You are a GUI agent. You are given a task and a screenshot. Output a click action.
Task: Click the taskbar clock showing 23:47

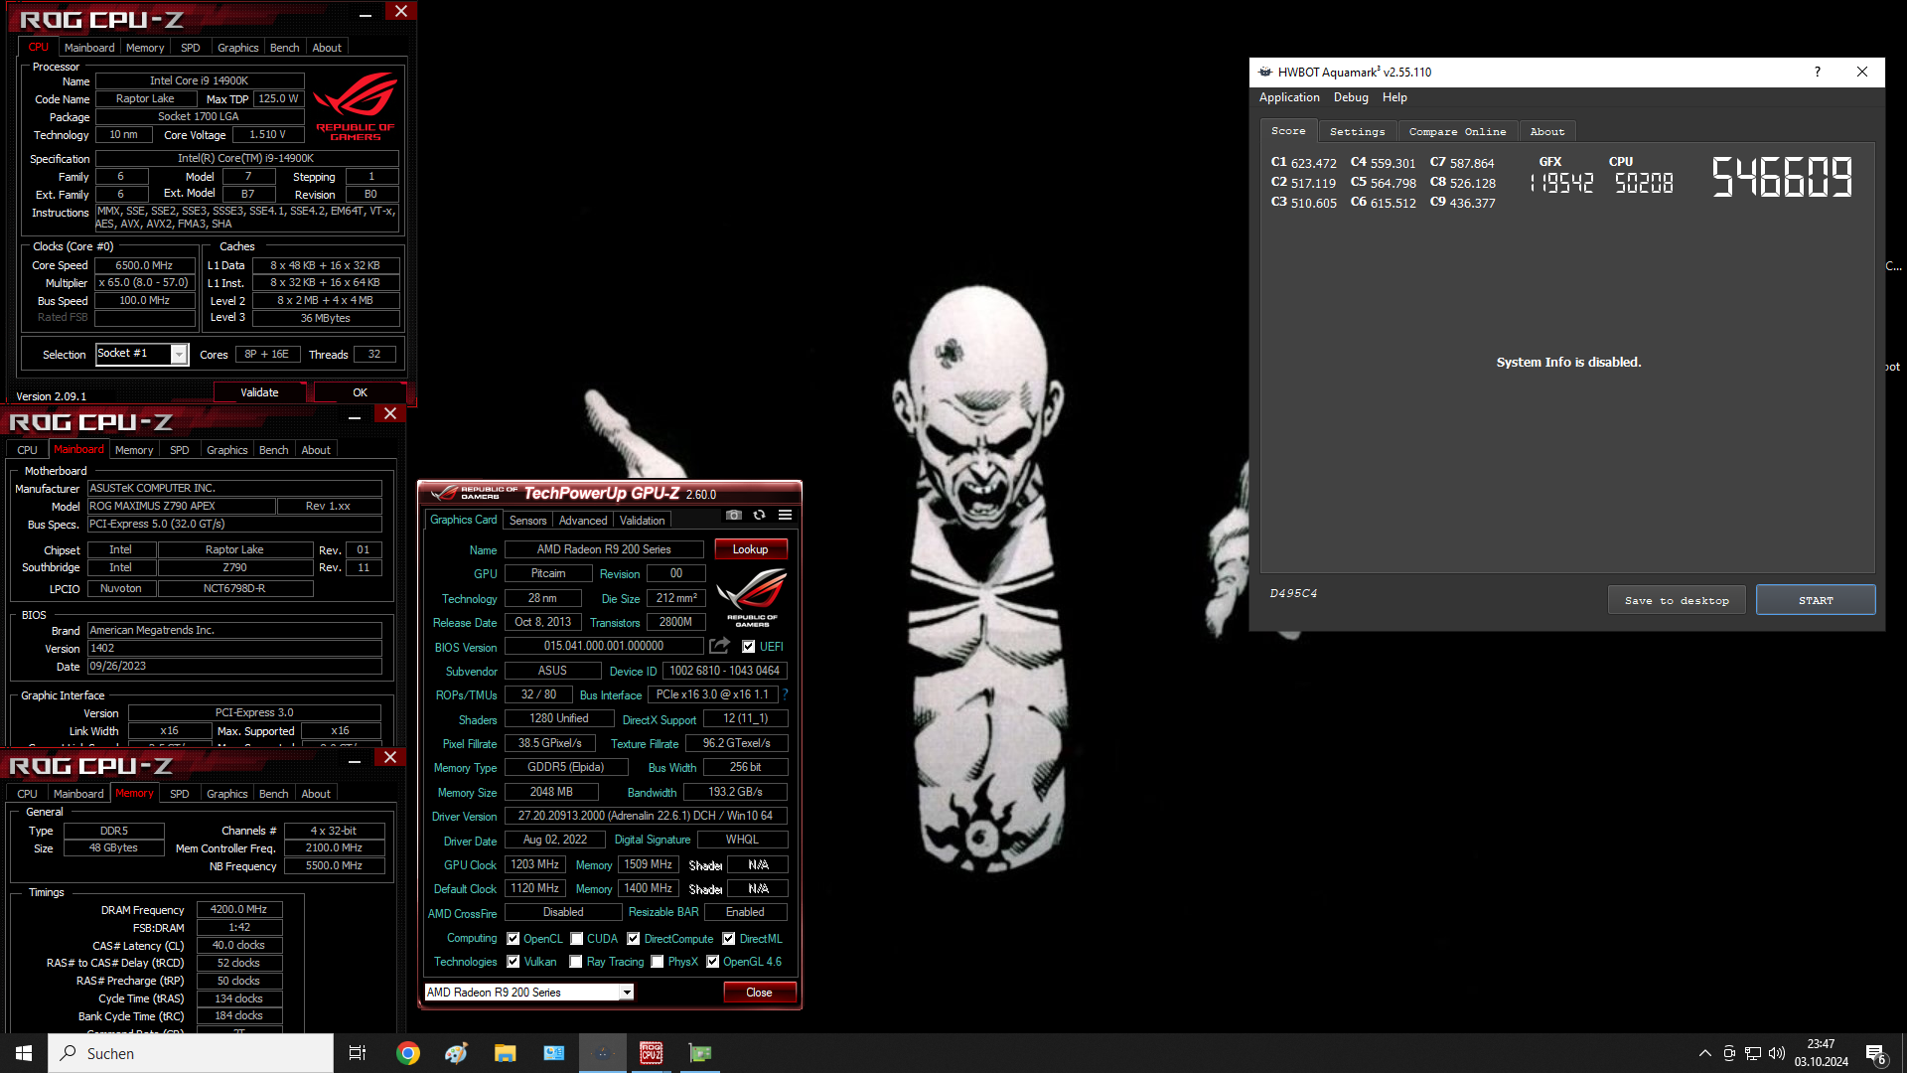[x=1821, y=1053]
